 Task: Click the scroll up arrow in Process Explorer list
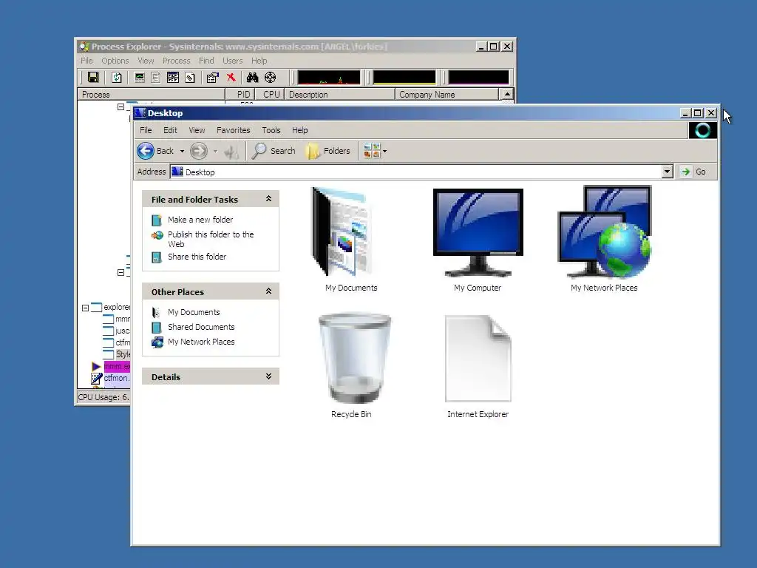(507, 94)
